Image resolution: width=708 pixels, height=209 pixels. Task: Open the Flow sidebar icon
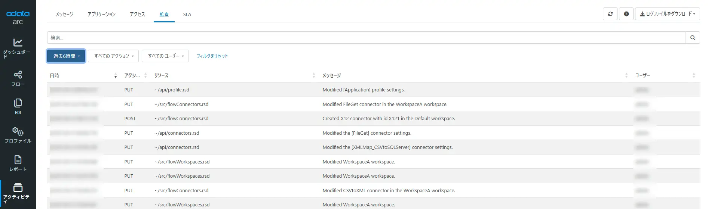point(18,75)
